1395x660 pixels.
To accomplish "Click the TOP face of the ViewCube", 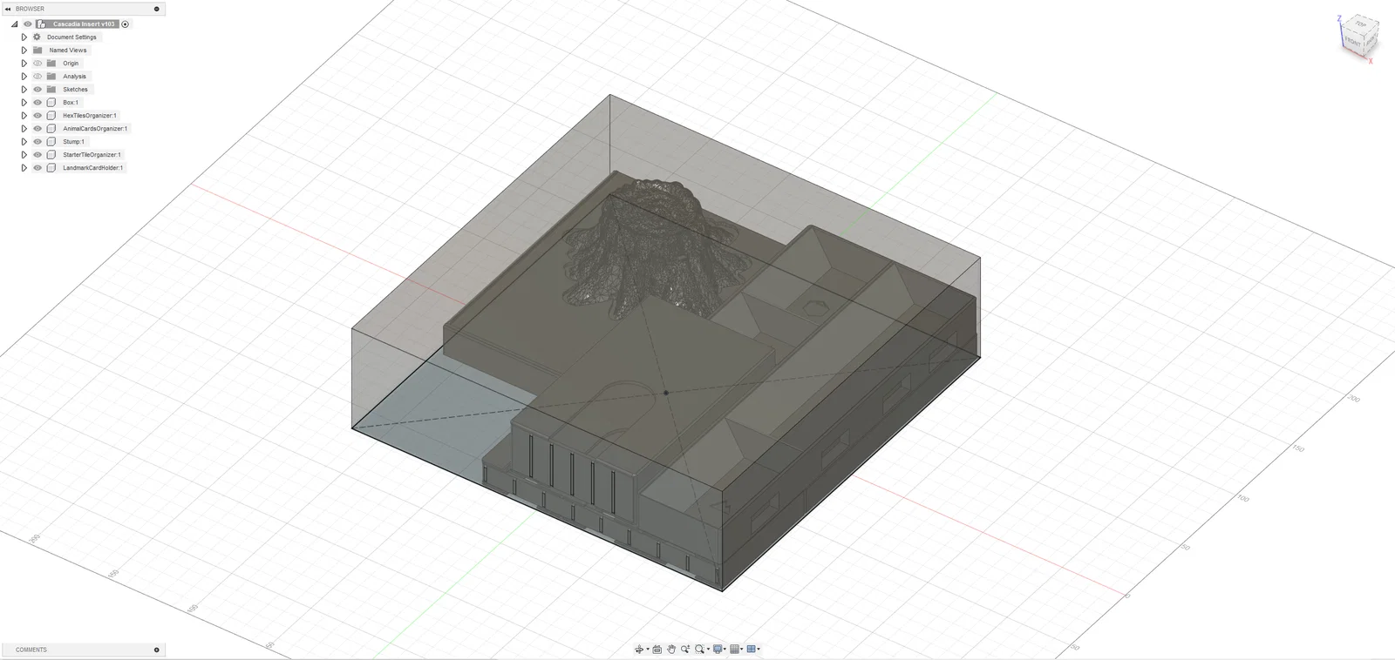I will point(1361,24).
